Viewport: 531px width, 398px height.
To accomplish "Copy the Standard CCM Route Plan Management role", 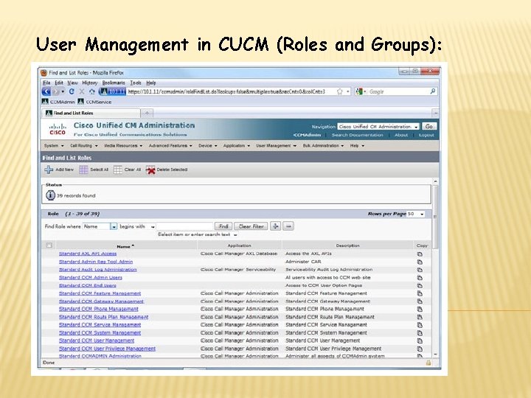I will pyautogui.click(x=420, y=317).
